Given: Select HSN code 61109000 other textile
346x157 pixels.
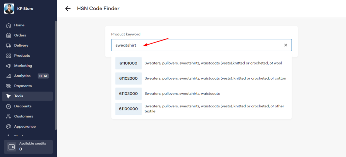Looking at the screenshot, I should pos(201,109).
